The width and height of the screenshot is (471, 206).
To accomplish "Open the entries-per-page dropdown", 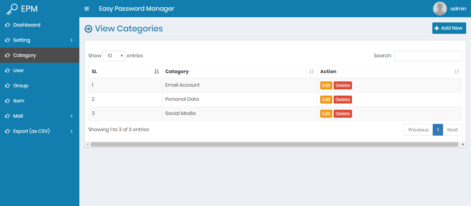I will pos(114,56).
